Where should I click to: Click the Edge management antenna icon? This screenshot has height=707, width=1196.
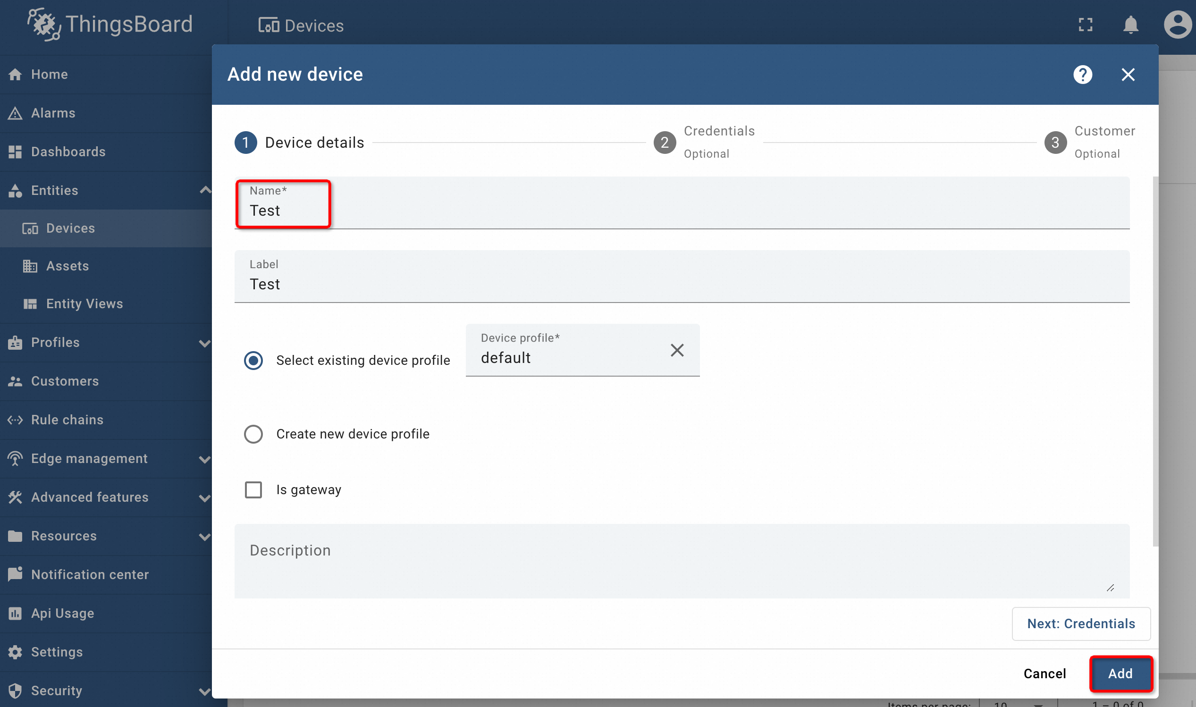[x=15, y=458]
